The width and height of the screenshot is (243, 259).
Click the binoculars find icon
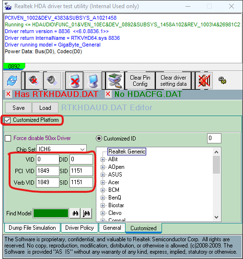[x=75, y=213]
